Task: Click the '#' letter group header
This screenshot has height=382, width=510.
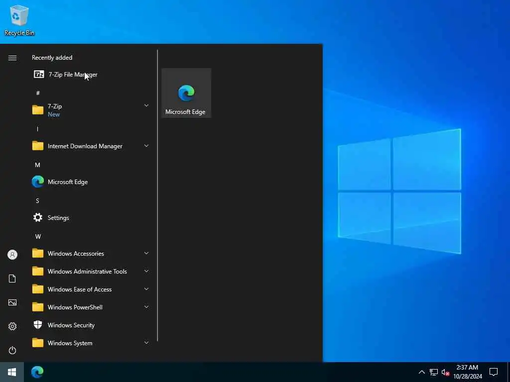Action: click(x=38, y=93)
